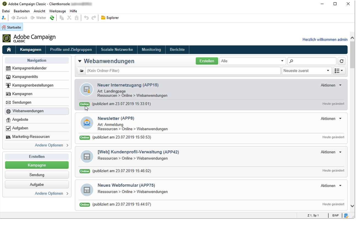Click the redo arrow icon

(x=94, y=18)
